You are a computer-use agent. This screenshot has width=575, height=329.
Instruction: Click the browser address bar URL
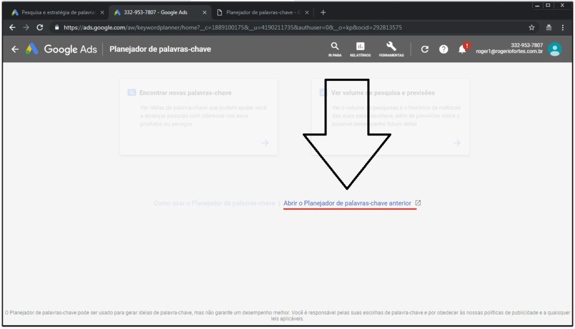[232, 27]
